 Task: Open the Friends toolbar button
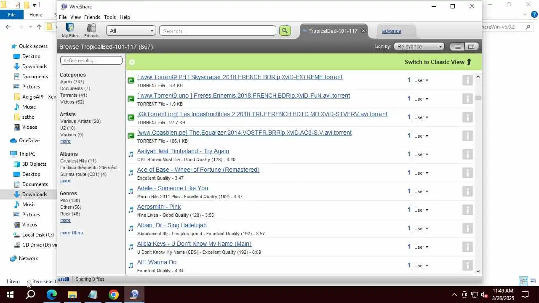(x=91, y=31)
